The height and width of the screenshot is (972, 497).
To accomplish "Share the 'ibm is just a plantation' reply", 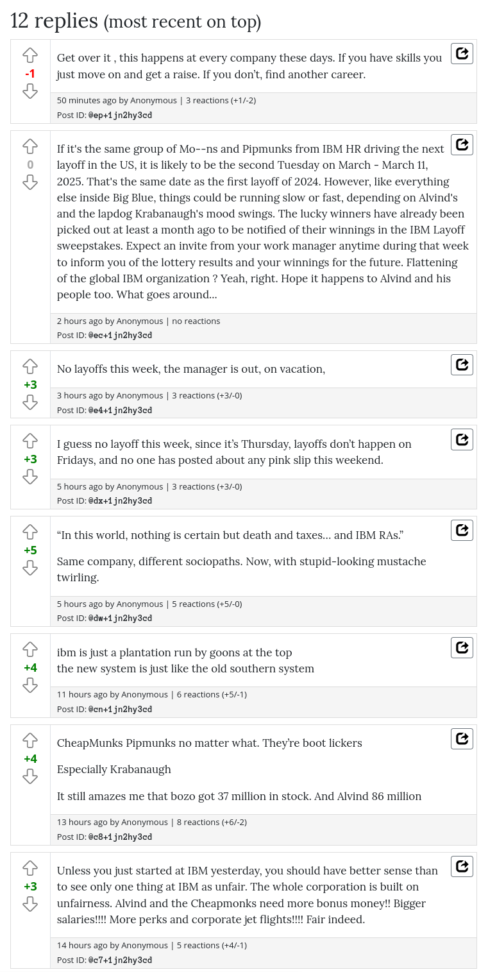I will coord(462,648).
